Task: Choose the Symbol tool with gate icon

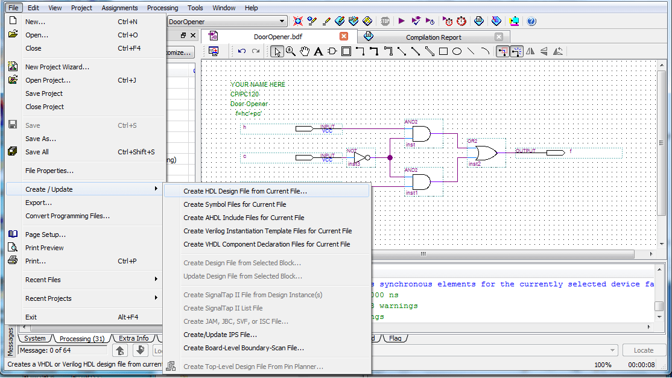Action: click(x=332, y=51)
